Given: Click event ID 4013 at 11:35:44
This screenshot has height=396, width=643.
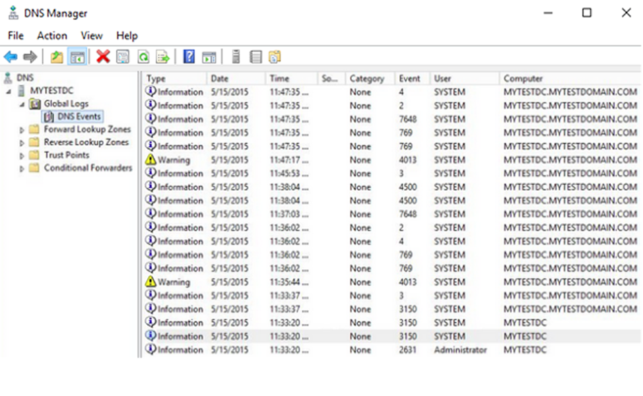Looking at the screenshot, I should [x=407, y=282].
